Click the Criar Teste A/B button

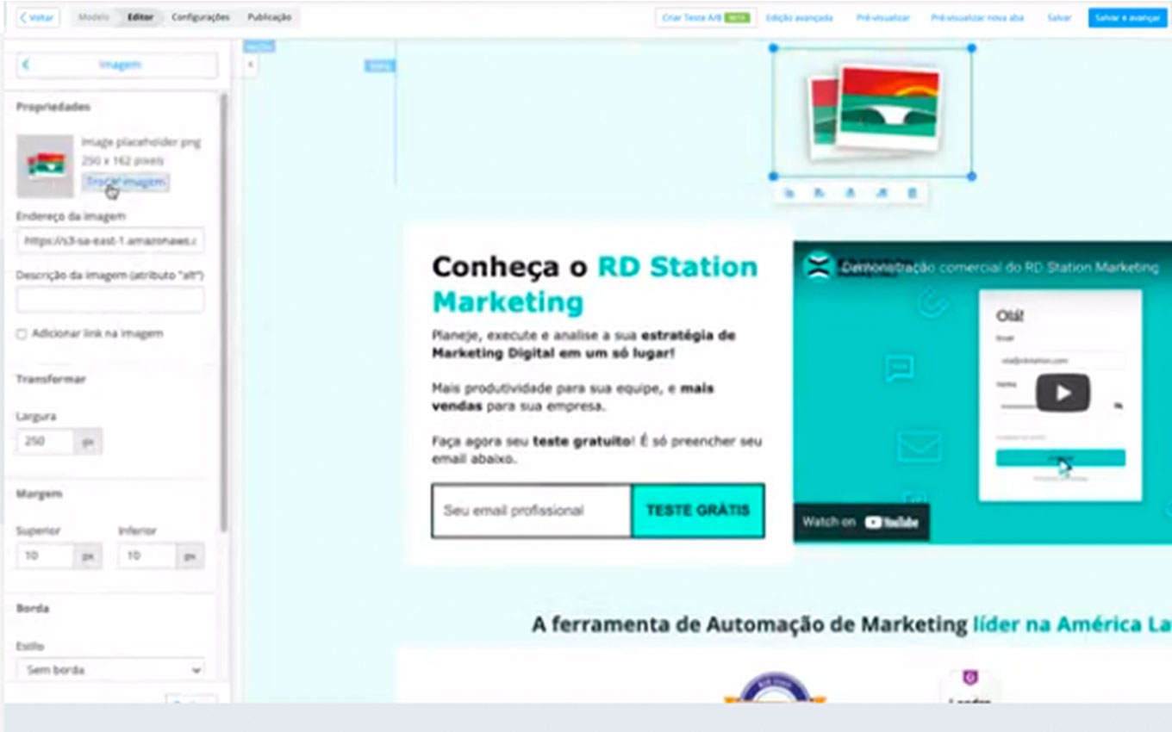click(x=706, y=17)
